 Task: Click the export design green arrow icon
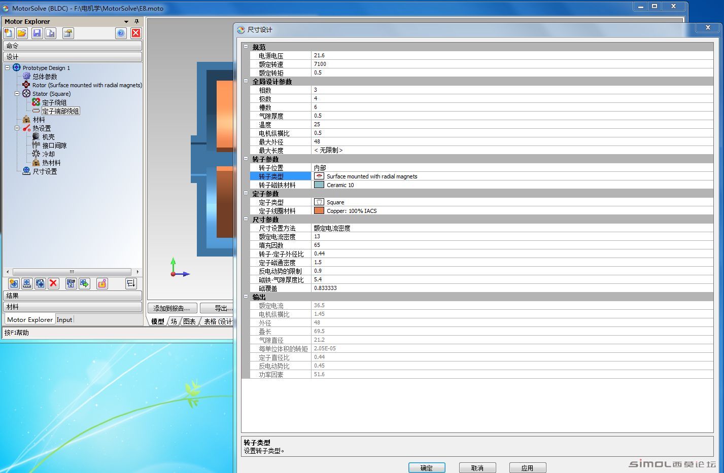[x=84, y=283]
